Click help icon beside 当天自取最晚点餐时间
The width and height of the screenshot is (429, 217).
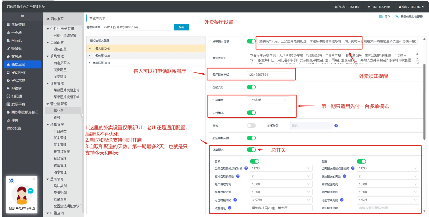point(246,168)
